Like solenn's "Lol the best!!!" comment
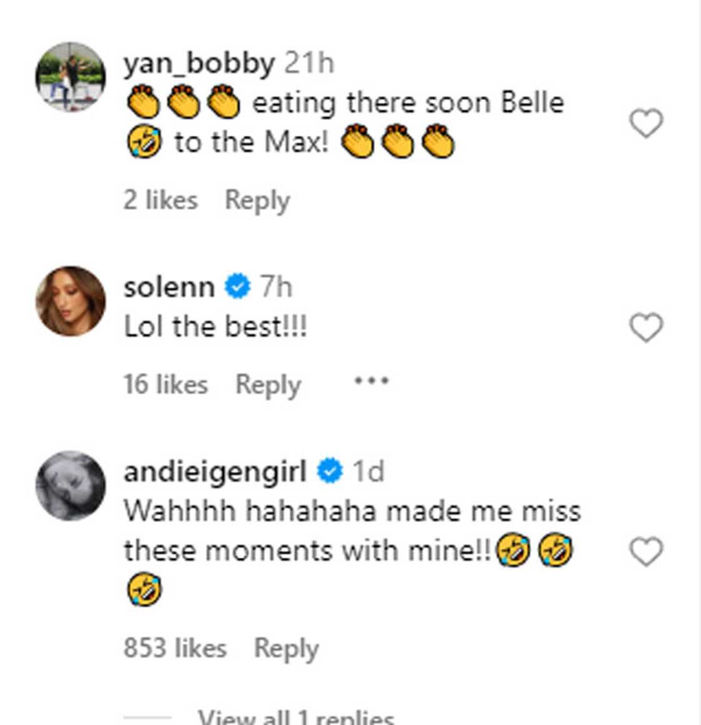This screenshot has width=701, height=725. tap(645, 327)
